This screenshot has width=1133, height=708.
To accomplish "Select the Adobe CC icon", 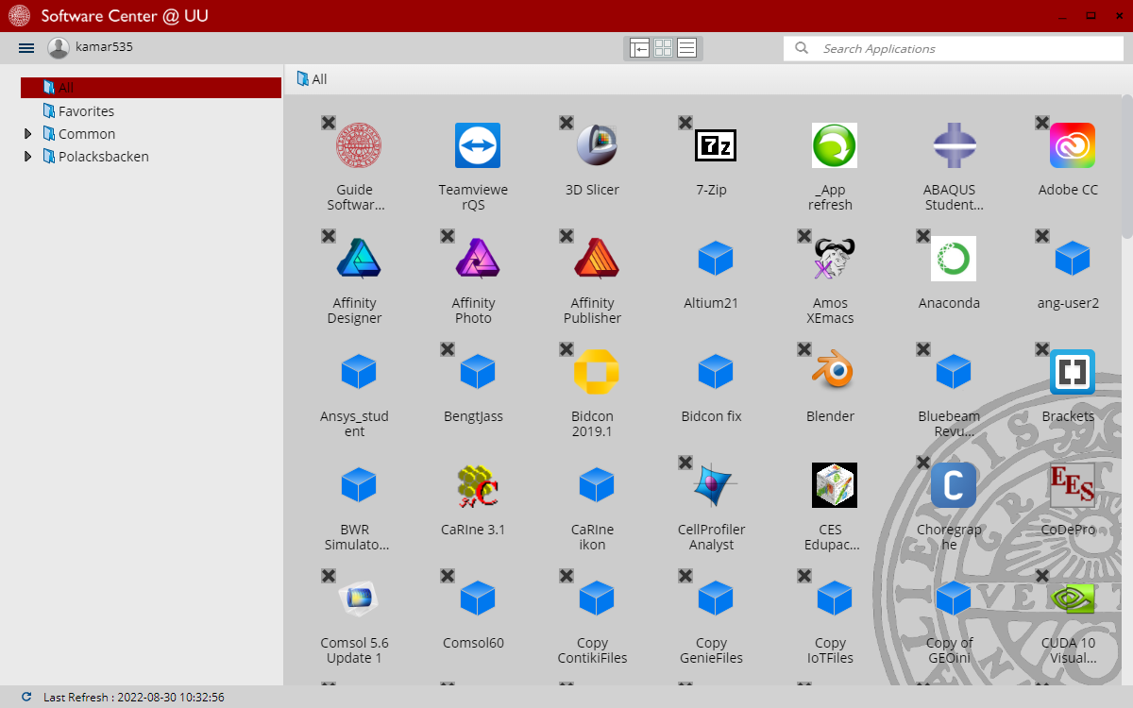I will [1073, 145].
